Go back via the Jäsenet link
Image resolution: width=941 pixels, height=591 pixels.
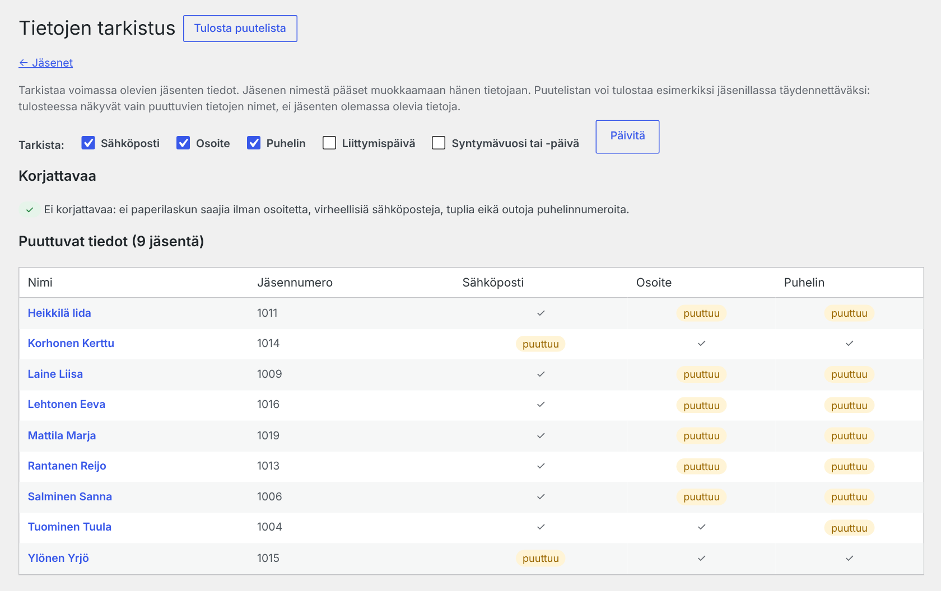coord(46,63)
